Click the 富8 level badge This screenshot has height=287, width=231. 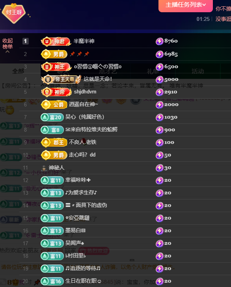52,130
